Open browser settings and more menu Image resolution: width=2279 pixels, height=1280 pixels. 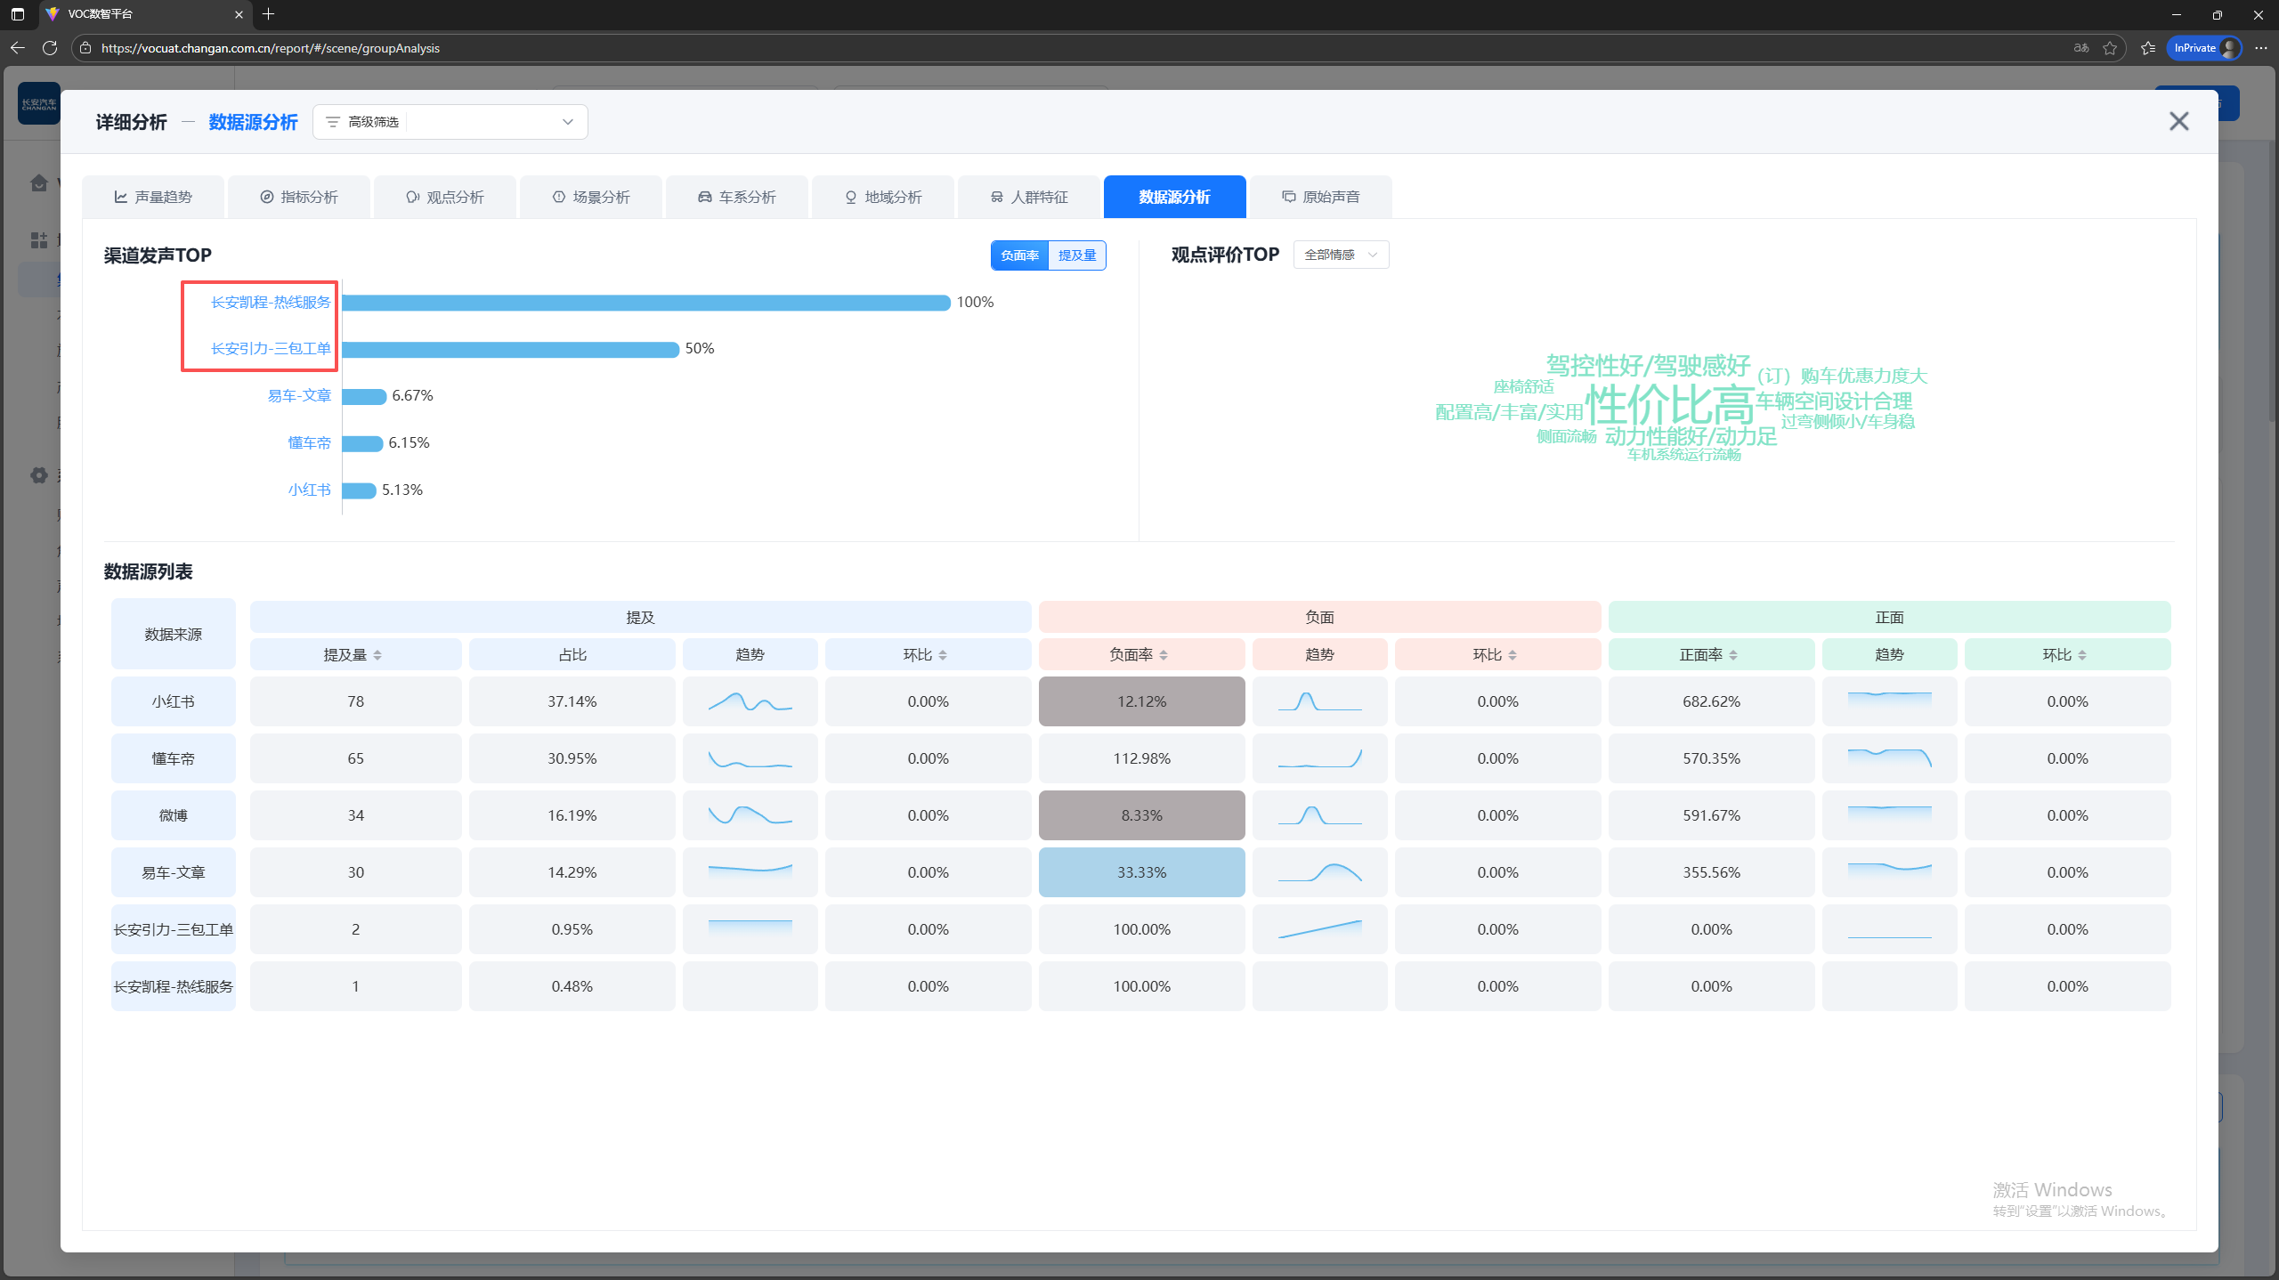tap(2261, 48)
